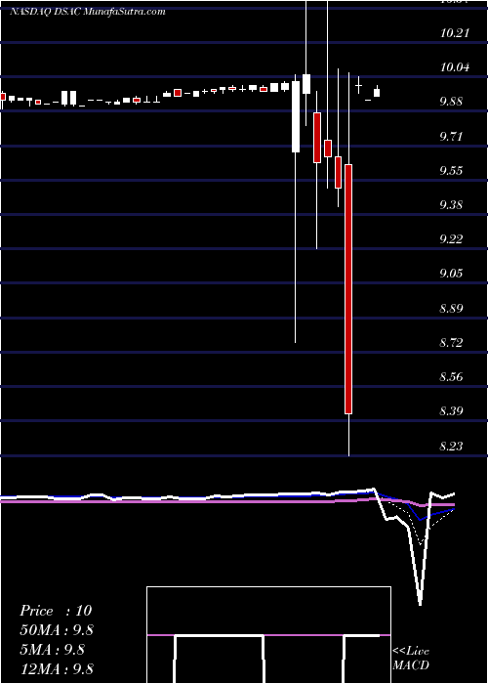Click the tall red candlestick dropping to 8.39
This screenshot has height=684, width=488.
(x=348, y=289)
